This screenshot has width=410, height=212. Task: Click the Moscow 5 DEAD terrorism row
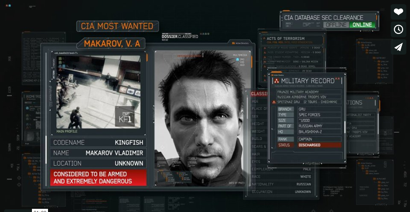pos(292,52)
